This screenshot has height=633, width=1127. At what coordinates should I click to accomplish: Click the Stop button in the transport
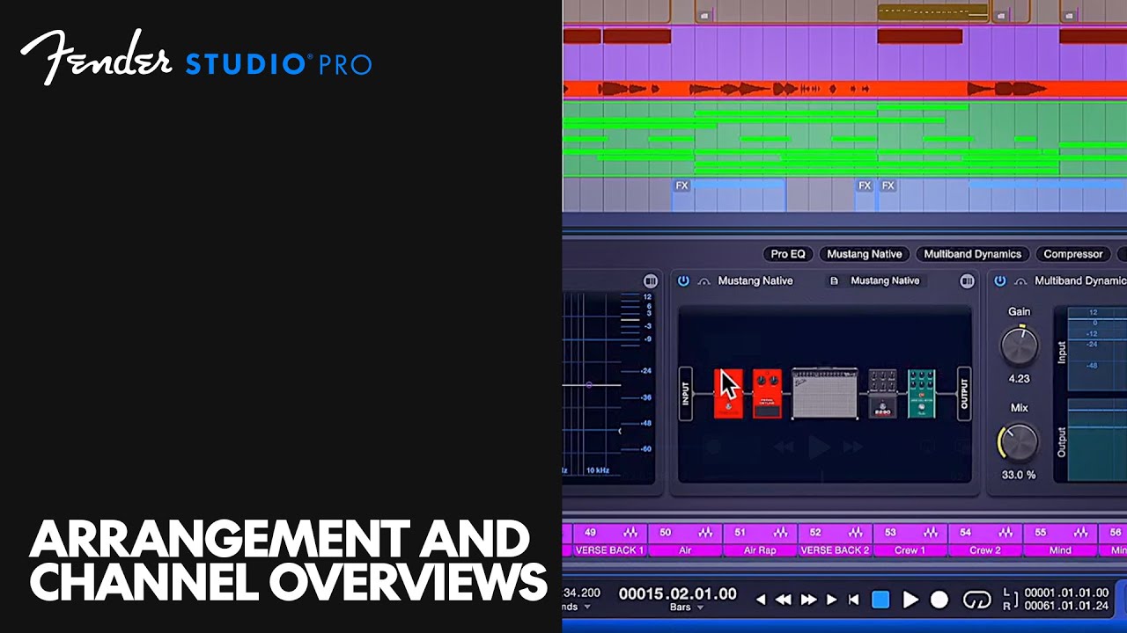pyautogui.click(x=880, y=600)
